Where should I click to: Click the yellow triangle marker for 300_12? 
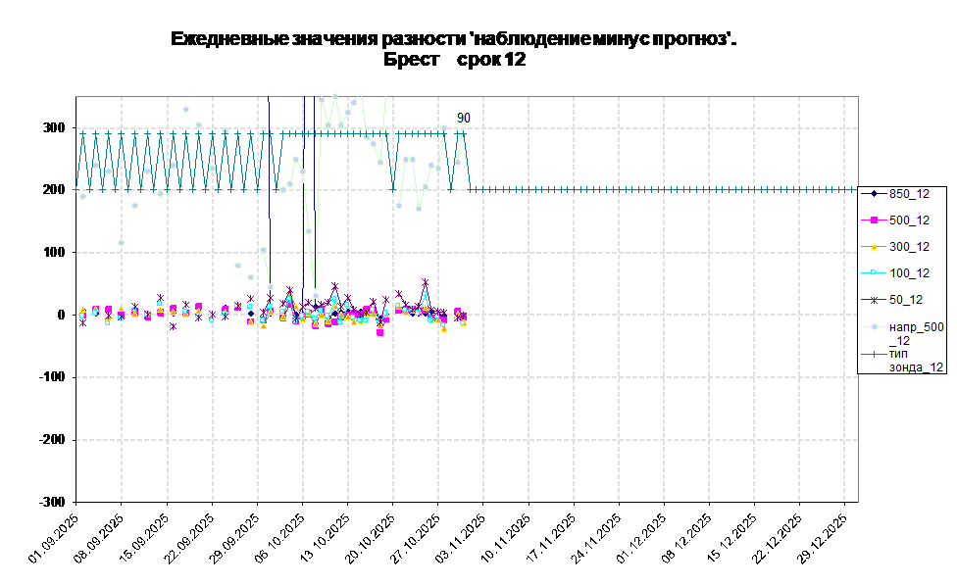point(873,247)
